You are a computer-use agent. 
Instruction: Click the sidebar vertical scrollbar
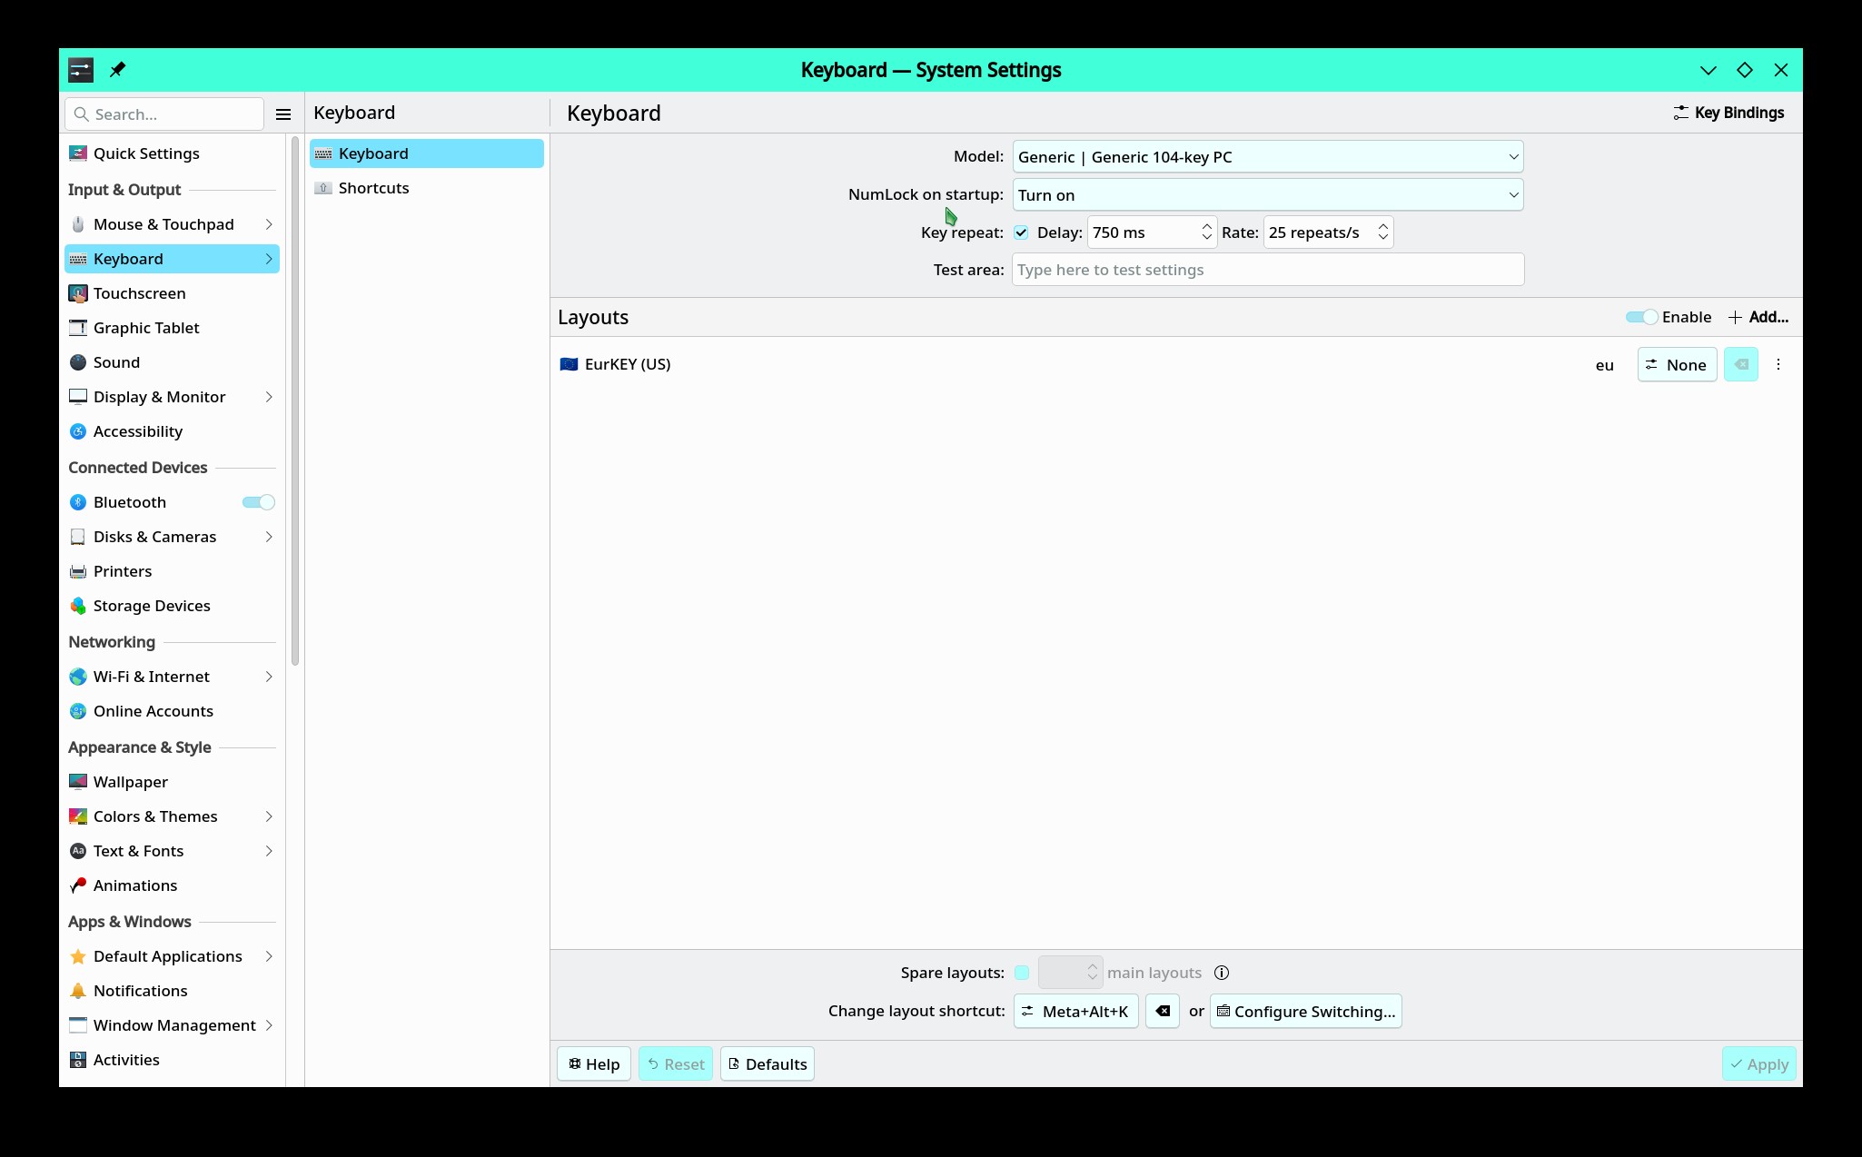[x=295, y=400]
